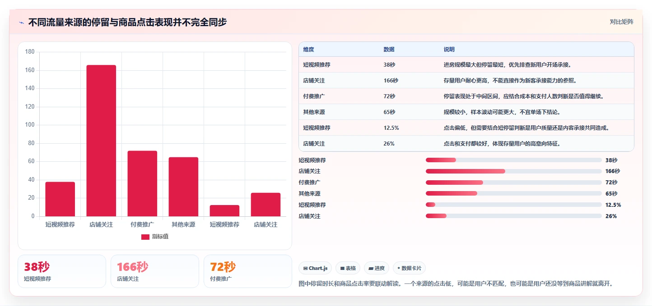Click the note starting 停留表现处于中间区间
Image resolution: width=652 pixels, height=306 pixels.
pos(524,96)
